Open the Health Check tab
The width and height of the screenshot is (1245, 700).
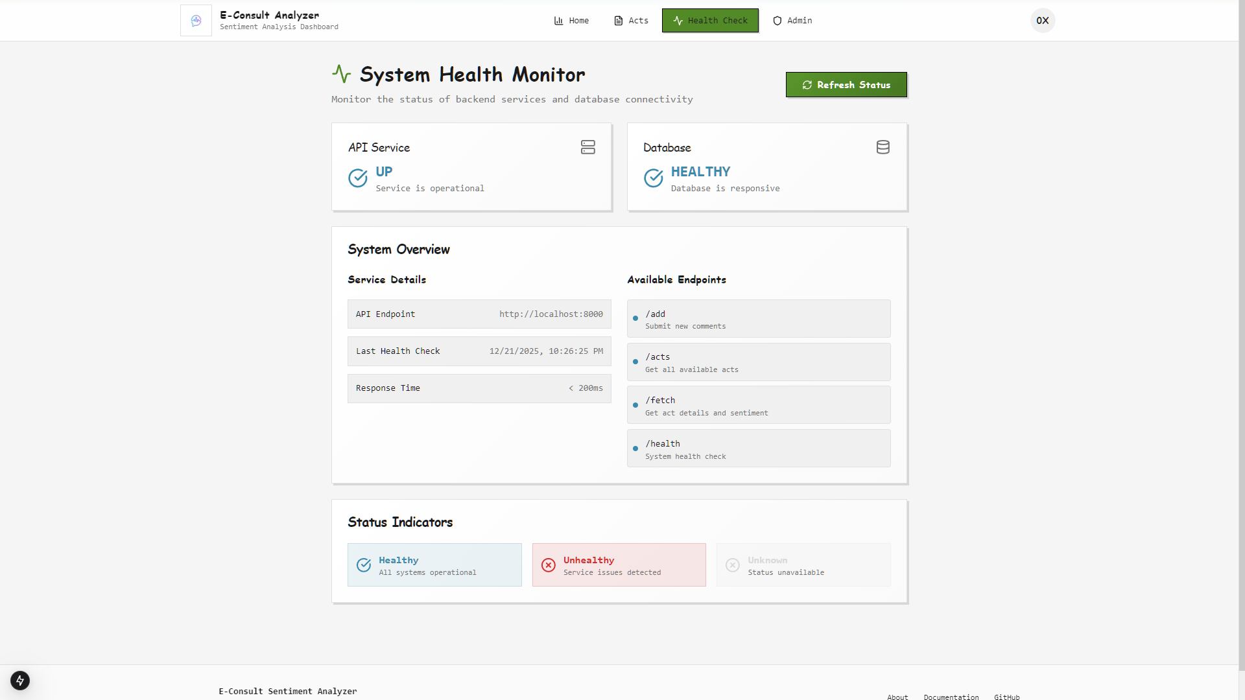[x=709, y=20]
